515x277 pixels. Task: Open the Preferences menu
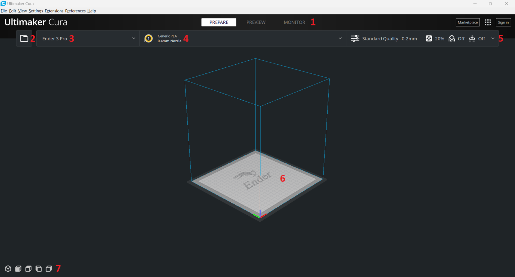[75, 11]
